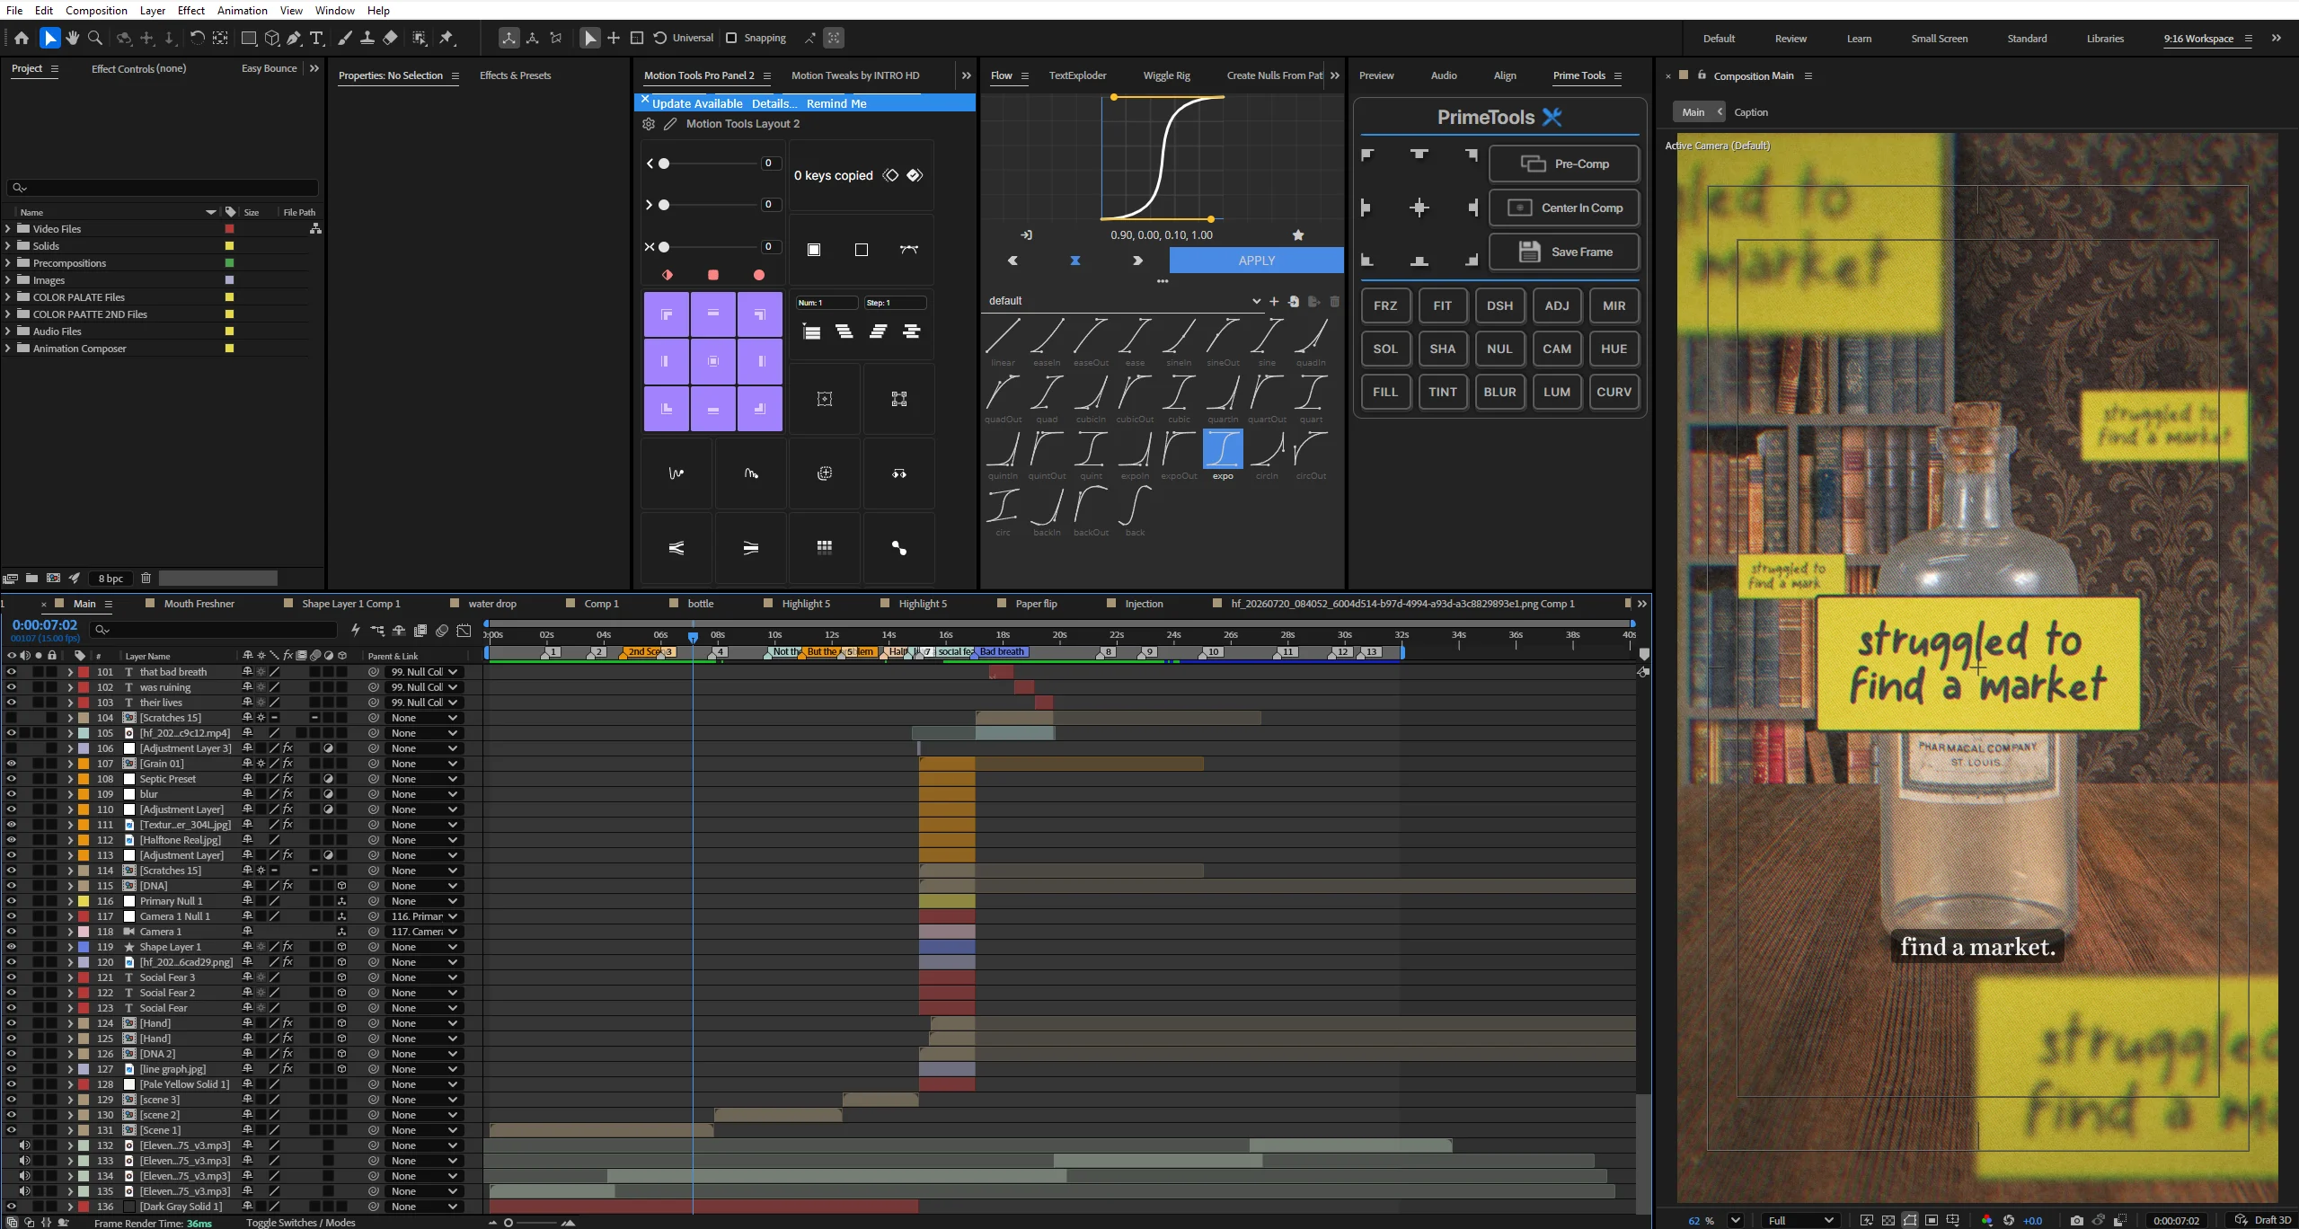Image resolution: width=2299 pixels, height=1229 pixels.
Task: Click the Flow favorite star icon
Action: 1298,235
